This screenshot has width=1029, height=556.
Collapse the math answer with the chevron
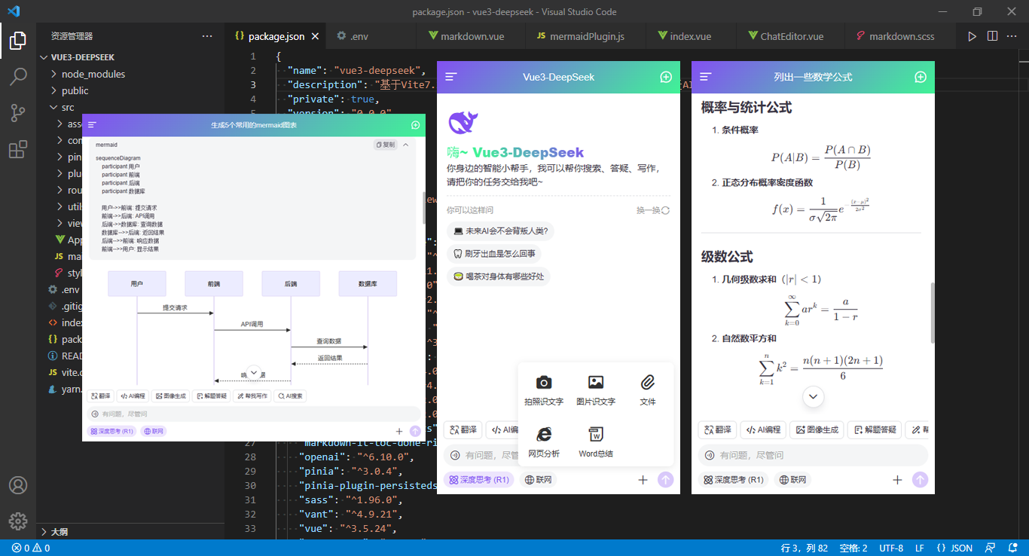pos(813,396)
